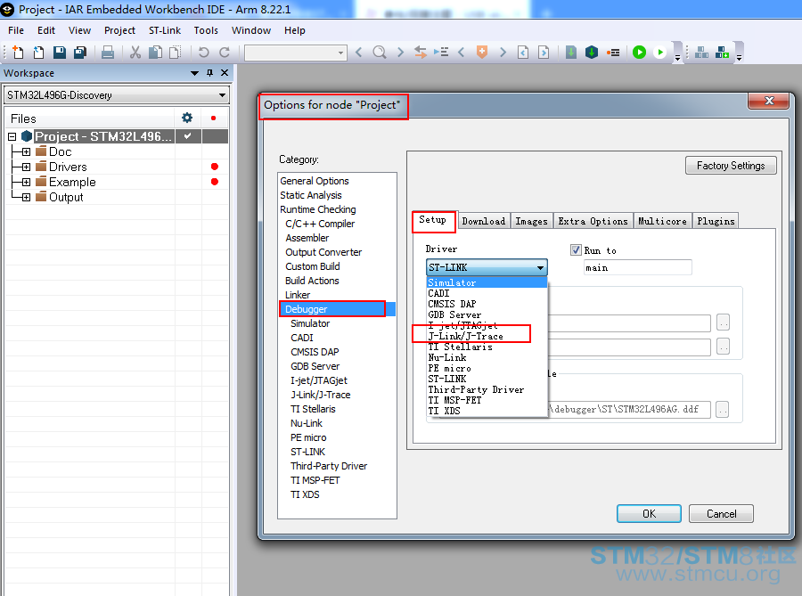Choose CMSIS DAP in the Driver list
The image size is (802, 596).
487,304
